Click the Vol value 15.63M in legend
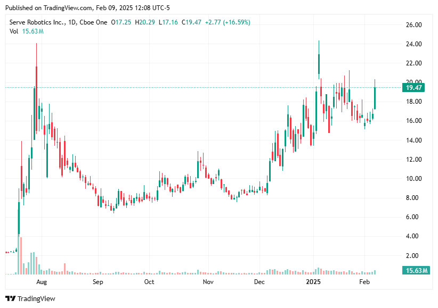This screenshot has width=438, height=308. point(33,31)
